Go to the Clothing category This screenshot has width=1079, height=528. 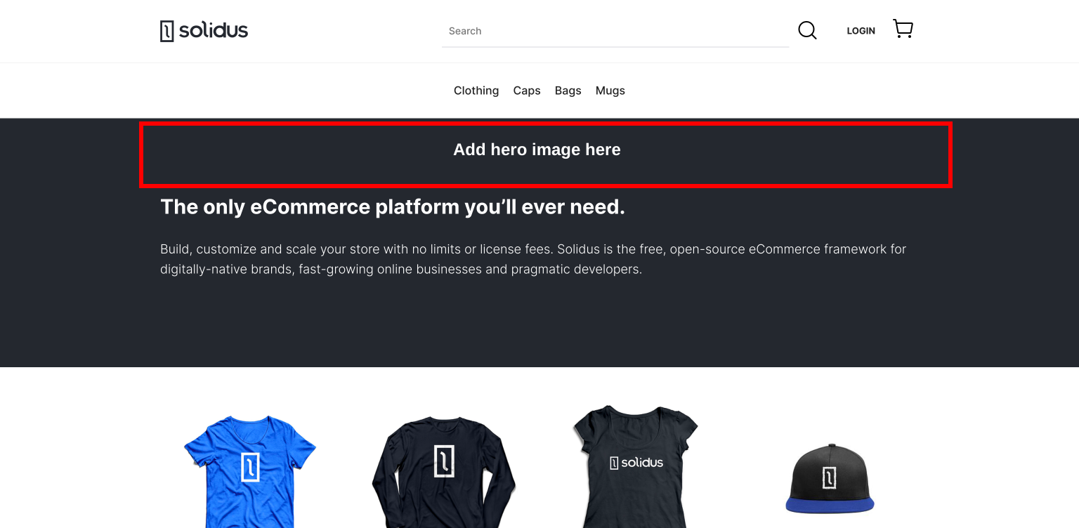(x=476, y=91)
